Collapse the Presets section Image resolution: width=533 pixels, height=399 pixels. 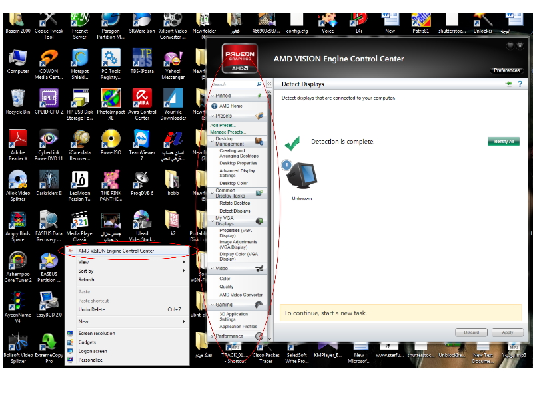point(213,116)
